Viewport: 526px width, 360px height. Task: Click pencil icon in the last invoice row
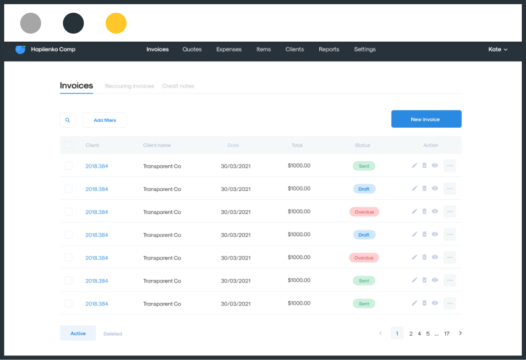click(x=414, y=303)
